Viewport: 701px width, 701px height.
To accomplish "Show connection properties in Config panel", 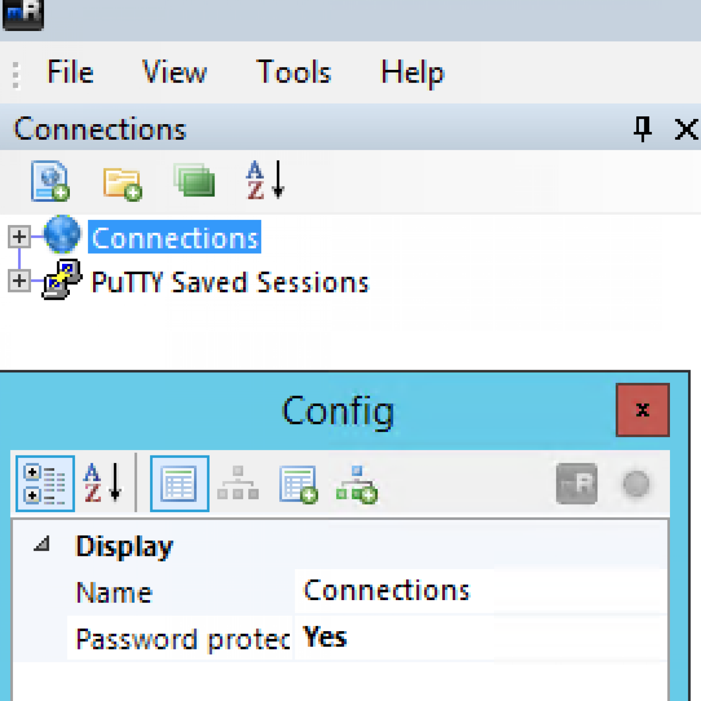I will tap(179, 483).
